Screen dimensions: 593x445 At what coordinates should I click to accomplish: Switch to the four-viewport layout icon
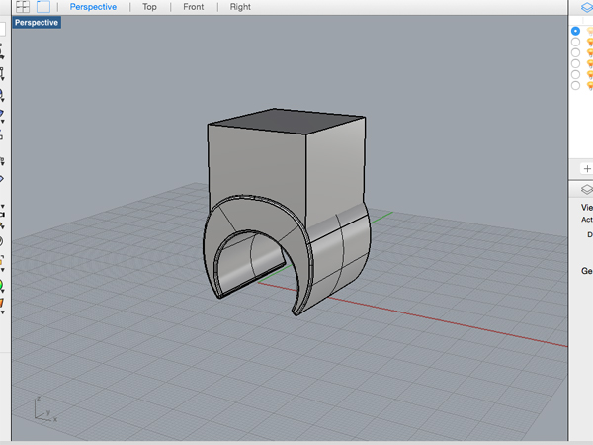point(23,7)
